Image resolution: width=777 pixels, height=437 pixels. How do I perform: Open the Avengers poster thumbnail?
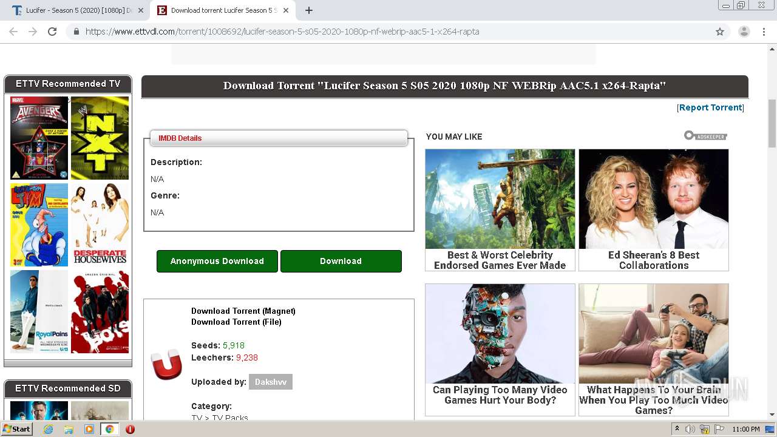(x=39, y=138)
